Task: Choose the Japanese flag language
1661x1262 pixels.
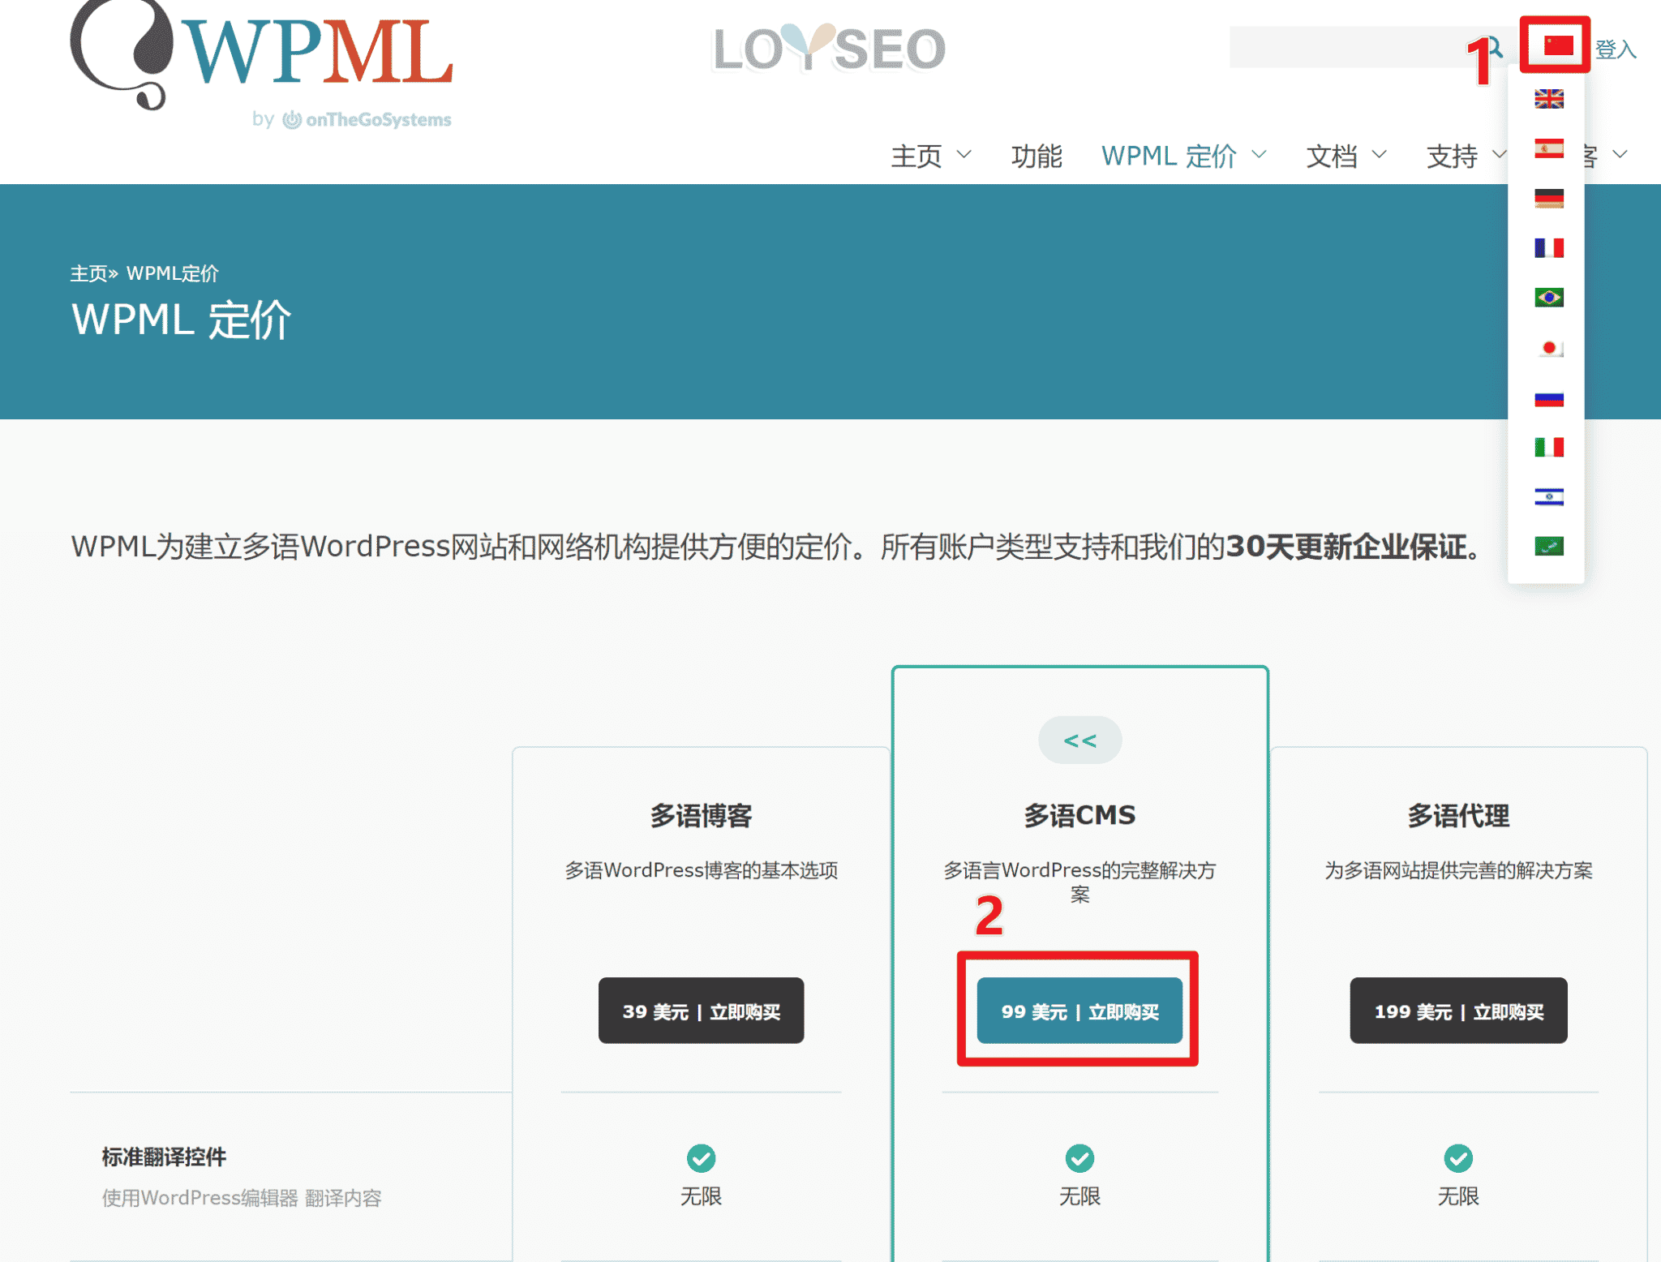Action: pyautogui.click(x=1548, y=348)
